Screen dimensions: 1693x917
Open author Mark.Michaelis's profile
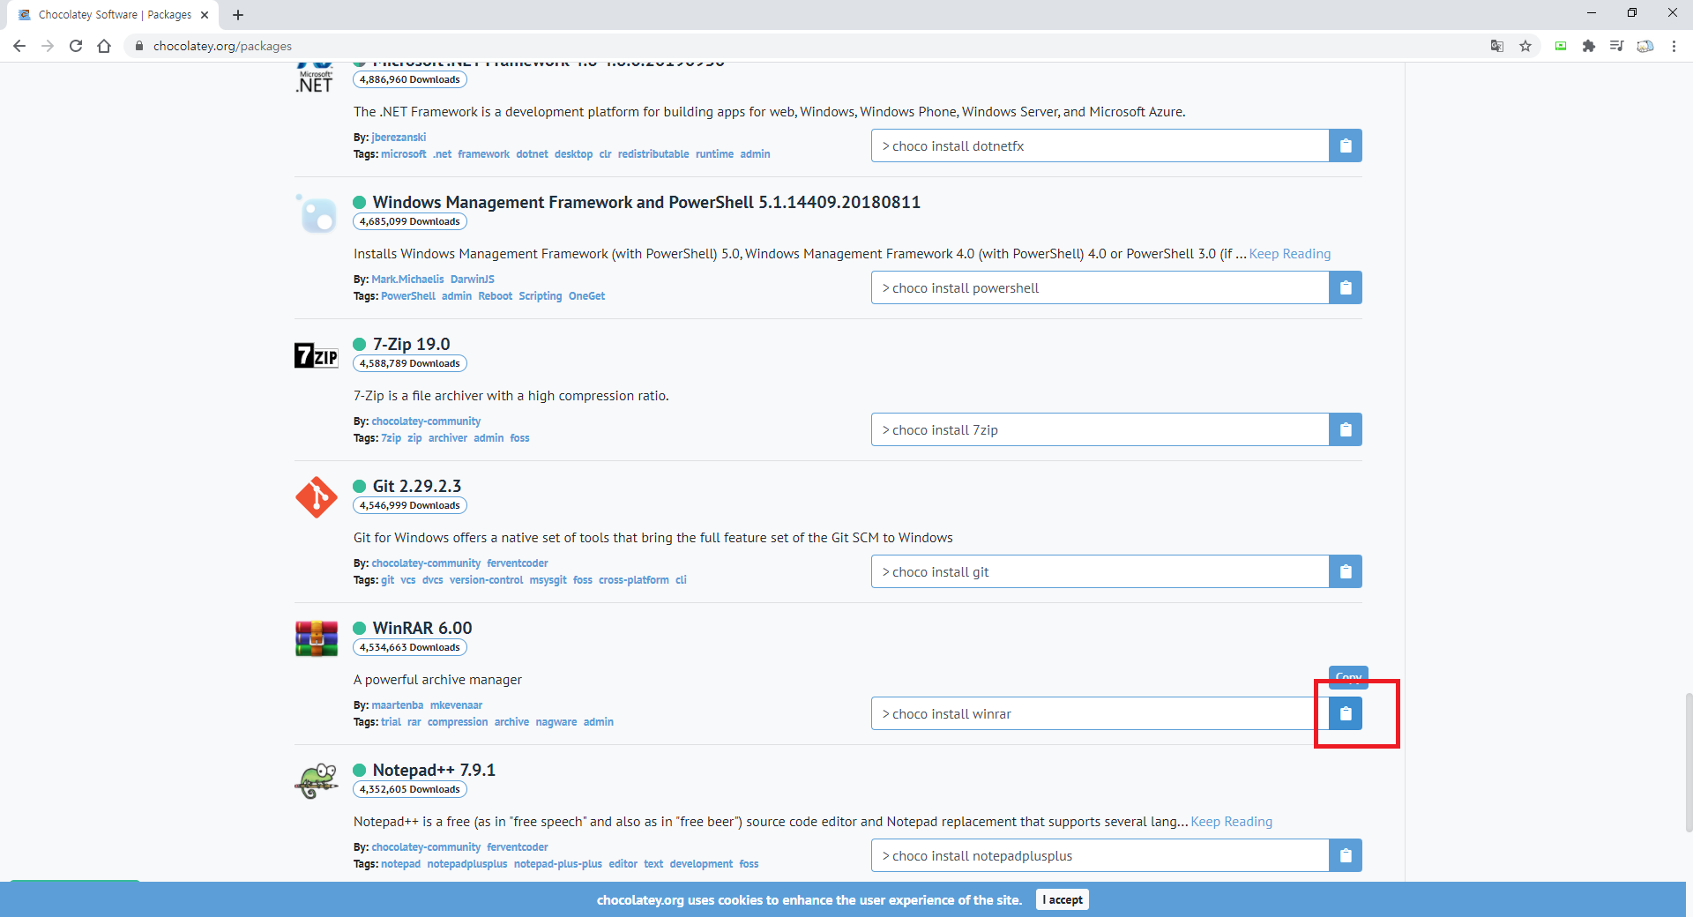(407, 280)
